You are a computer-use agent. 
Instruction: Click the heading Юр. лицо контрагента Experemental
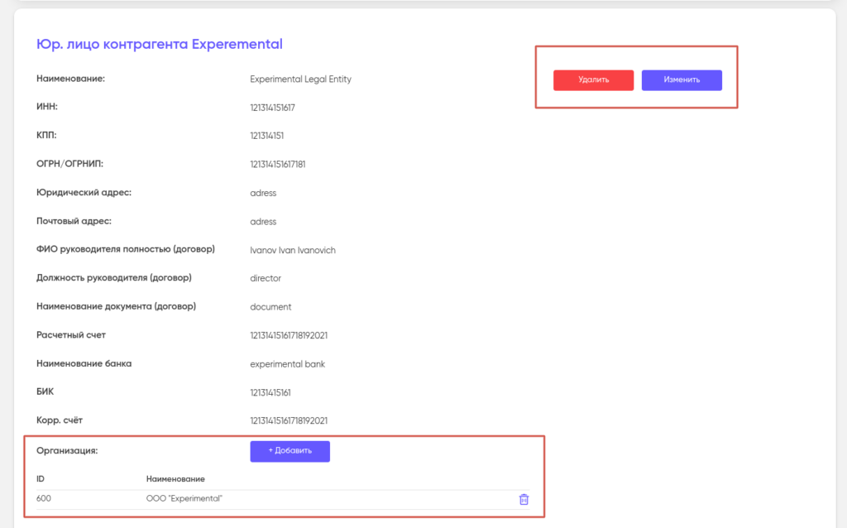[x=160, y=45]
